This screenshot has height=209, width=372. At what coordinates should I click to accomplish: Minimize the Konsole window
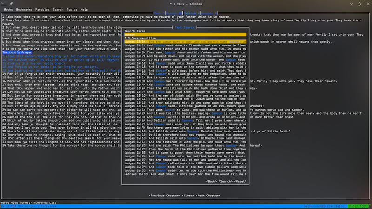(352, 4)
